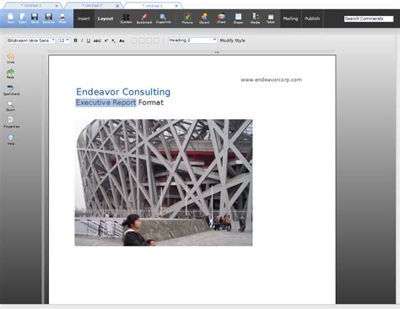
Task: Save the document with the Save icon
Action: pos(35,19)
